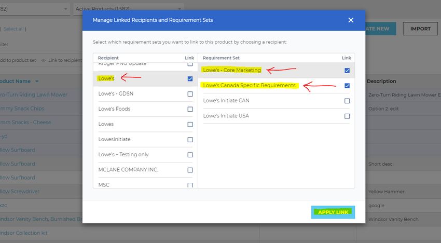
Task: Select LowesInitiate recipient text
Action: point(115,139)
